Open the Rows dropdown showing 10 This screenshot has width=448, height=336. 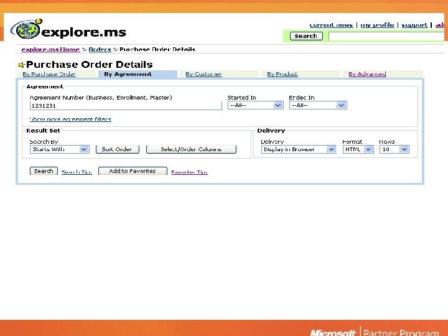(x=394, y=149)
